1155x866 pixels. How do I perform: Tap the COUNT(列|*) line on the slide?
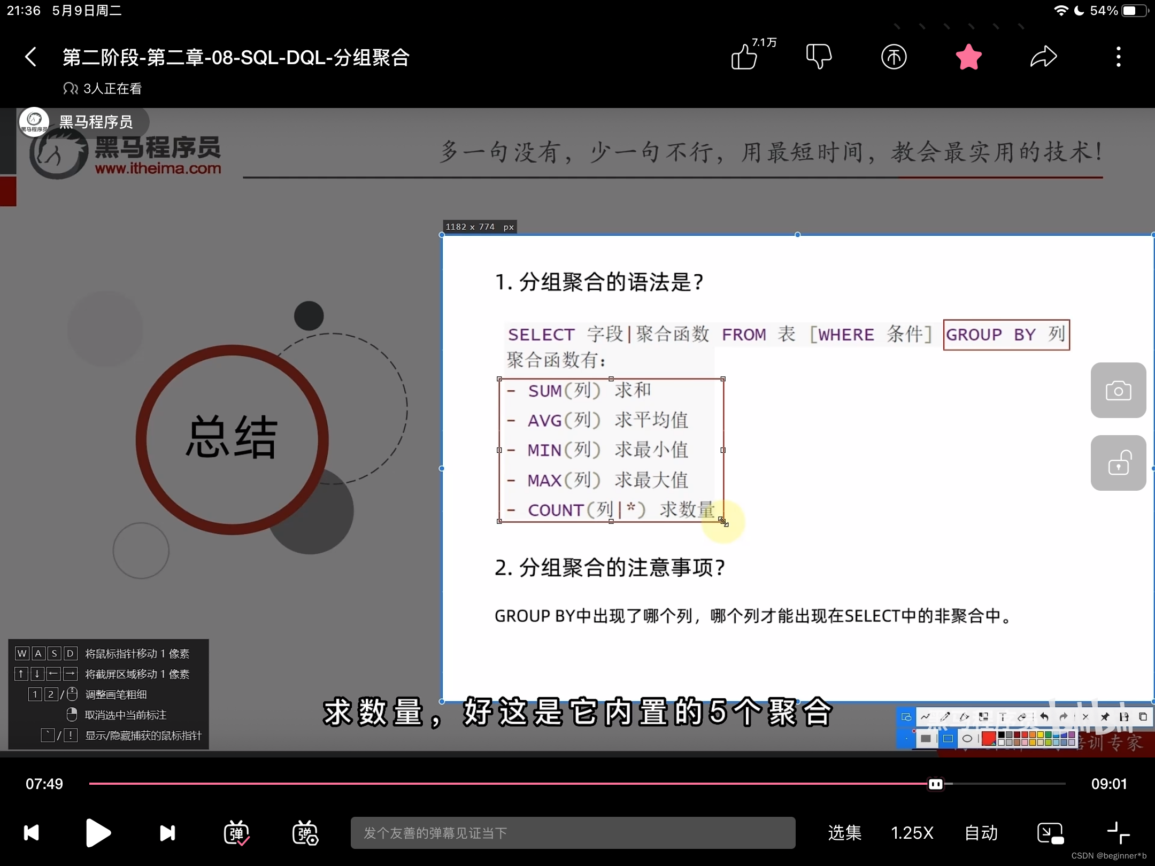coord(610,509)
